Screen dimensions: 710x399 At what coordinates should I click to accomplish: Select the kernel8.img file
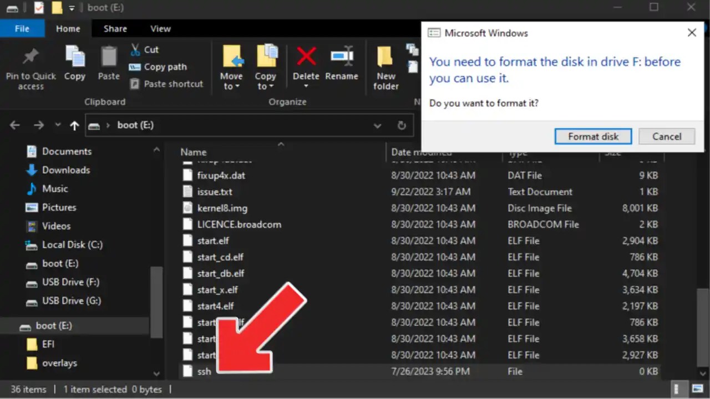coord(222,208)
